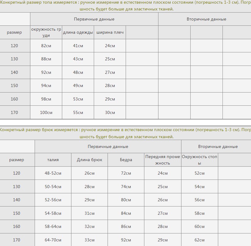This screenshot has height=246, width=251.
Task: Click the 'ширина плеч' column header
Action: [110, 32]
